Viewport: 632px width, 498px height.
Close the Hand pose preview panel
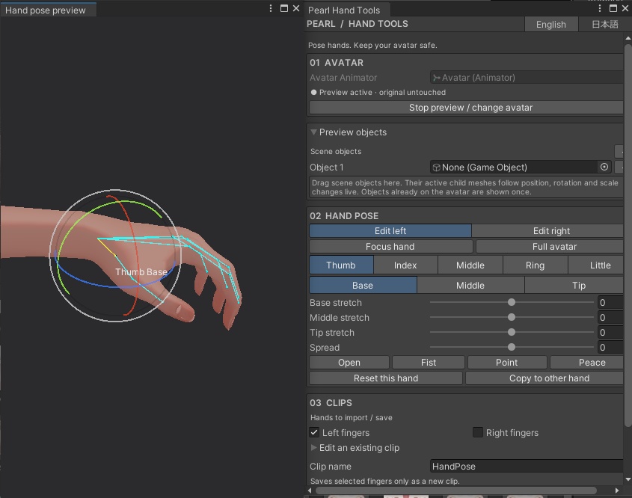coord(296,8)
